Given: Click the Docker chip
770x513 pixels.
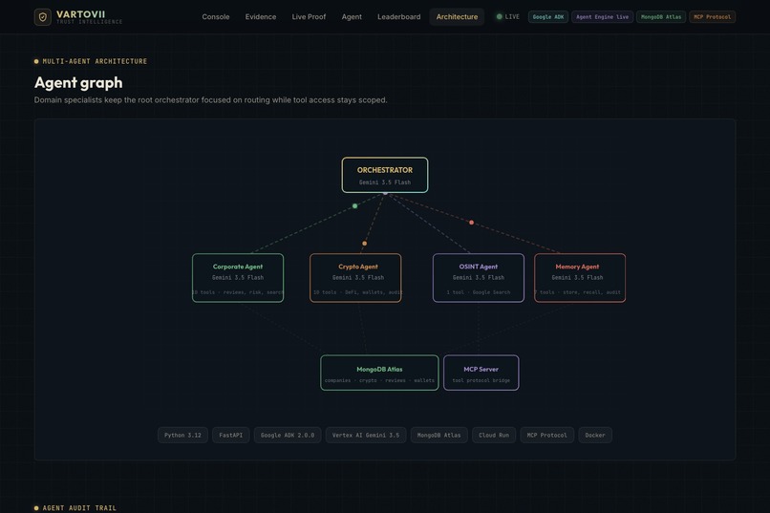Looking at the screenshot, I should 595,435.
